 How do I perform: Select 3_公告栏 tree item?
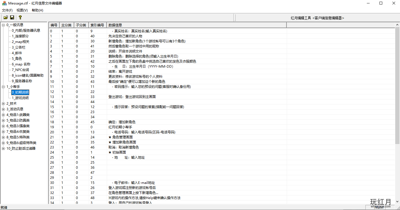click(19, 47)
